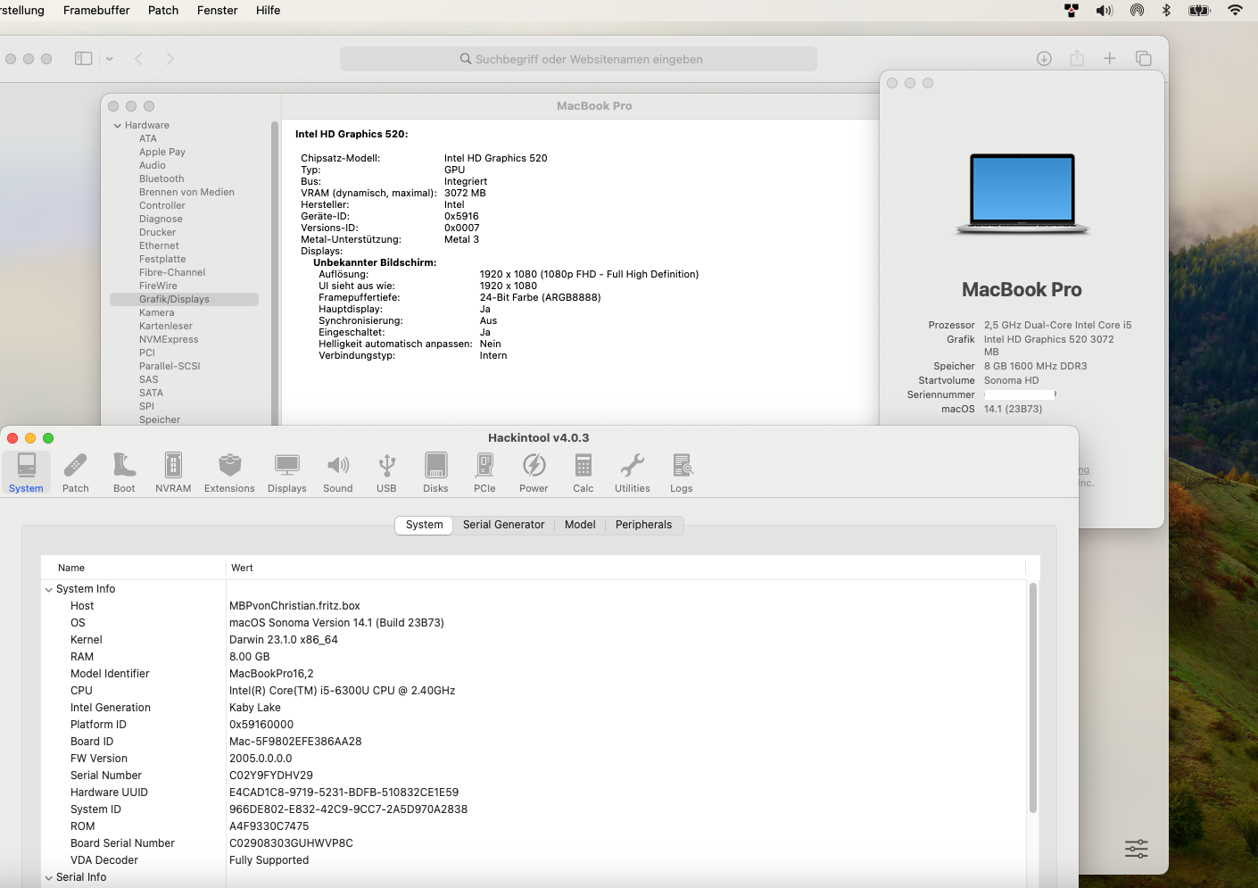
Task: Open the Framebuffer menu
Action: pos(96,11)
